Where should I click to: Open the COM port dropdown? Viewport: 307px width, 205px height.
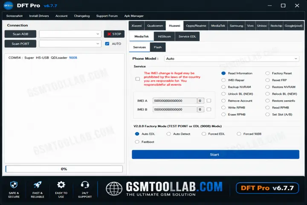coord(70,44)
